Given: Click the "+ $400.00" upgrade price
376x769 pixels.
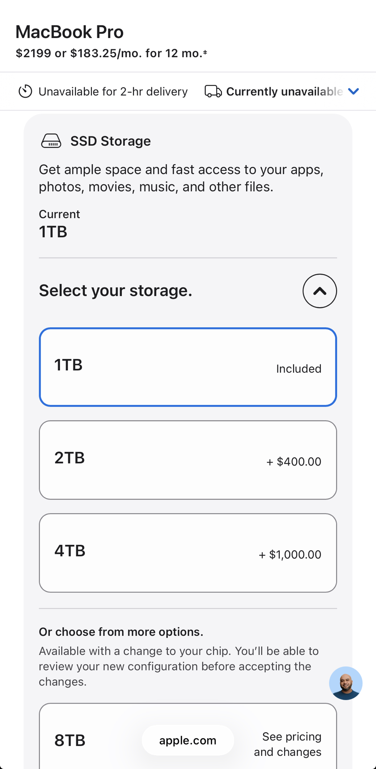Looking at the screenshot, I should point(294,461).
